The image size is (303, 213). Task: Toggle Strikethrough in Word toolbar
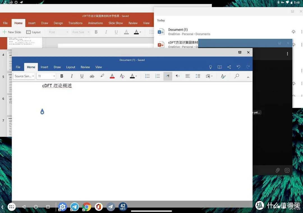tap(92, 76)
